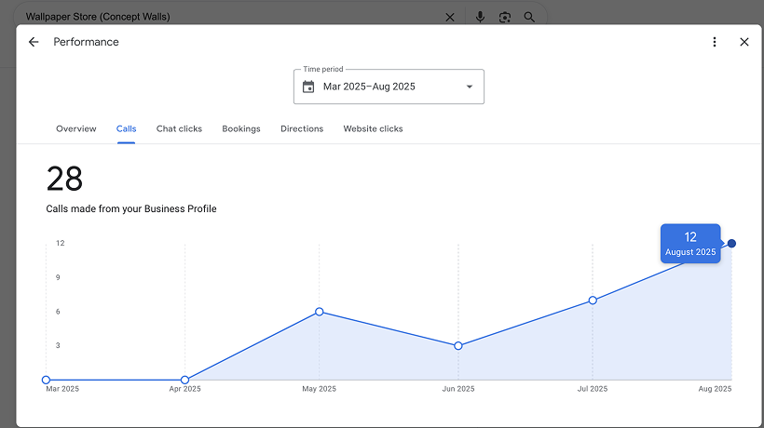764x428 pixels.
Task: Clear the search box text
Action: 450,17
